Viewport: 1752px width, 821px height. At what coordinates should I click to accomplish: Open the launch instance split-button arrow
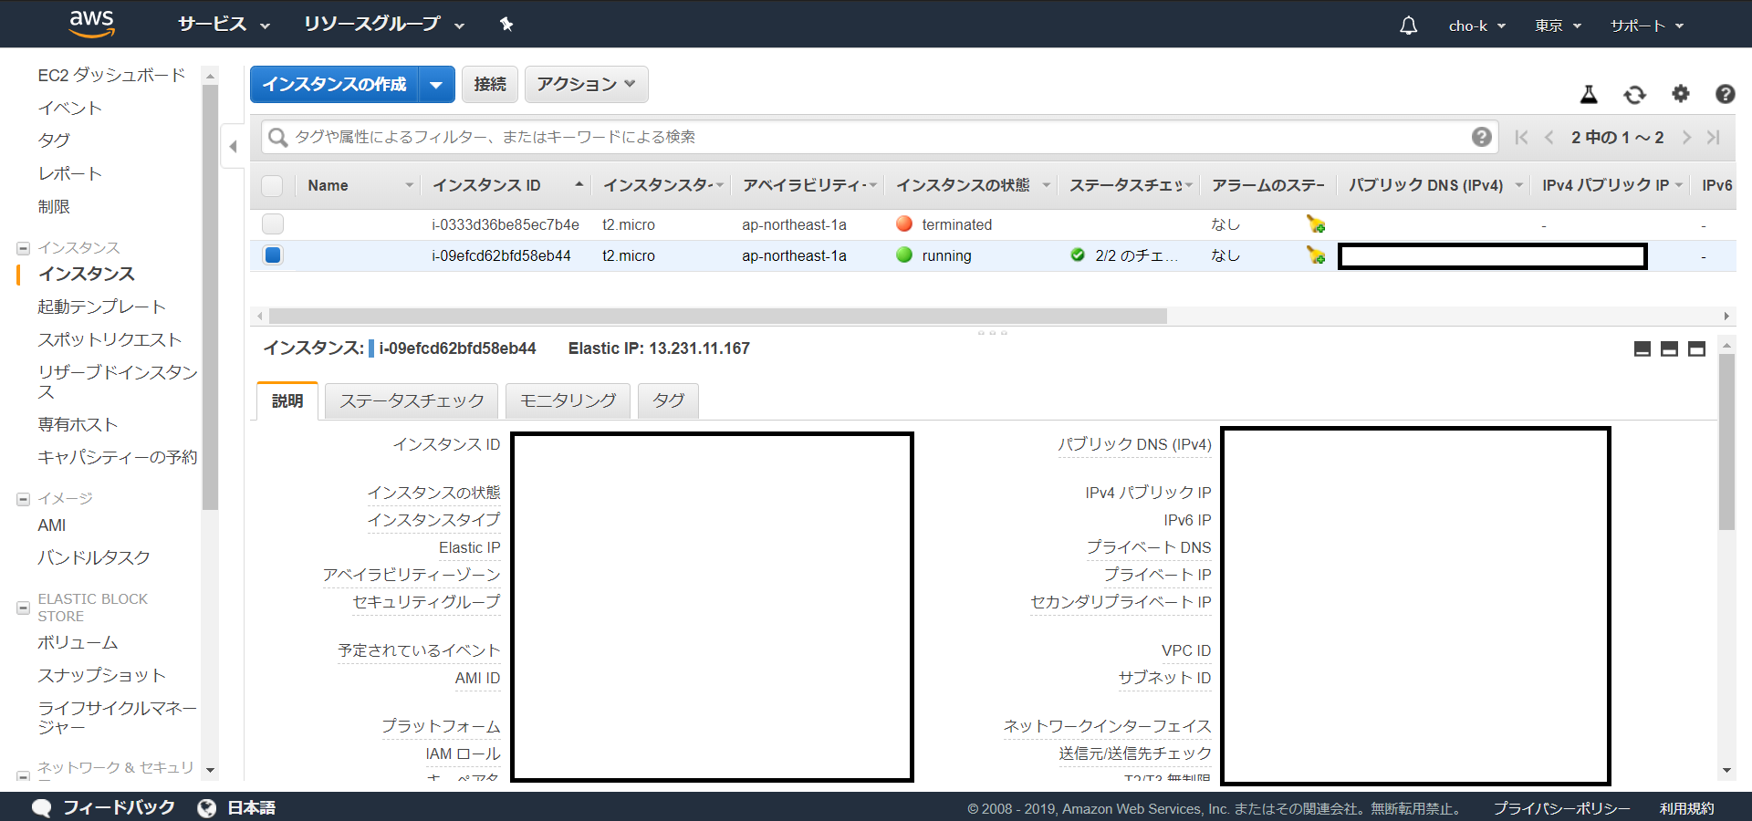click(436, 85)
